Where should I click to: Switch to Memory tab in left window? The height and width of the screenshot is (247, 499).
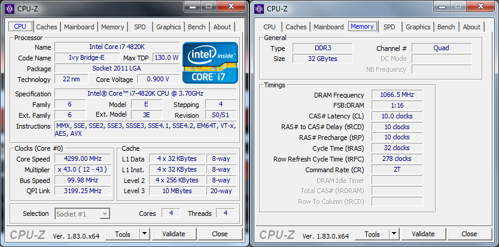[112, 27]
